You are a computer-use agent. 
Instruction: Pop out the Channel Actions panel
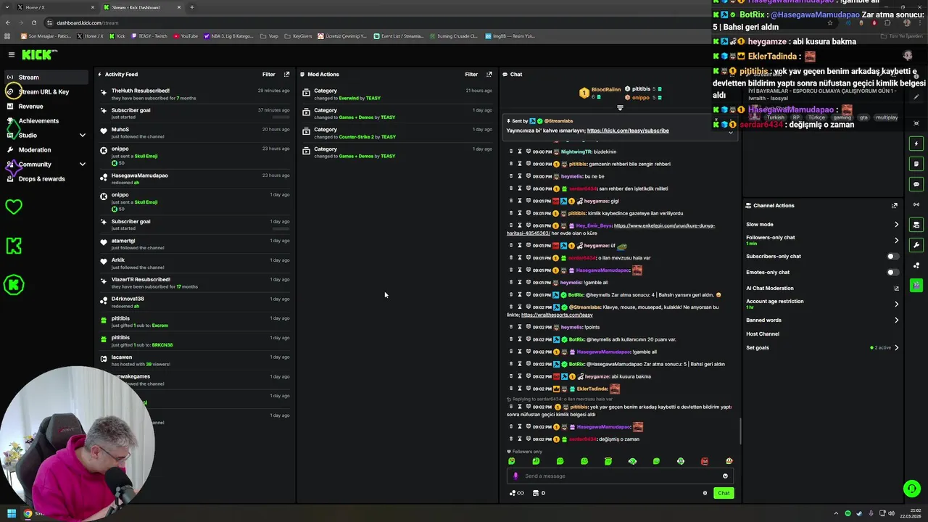[895, 205]
